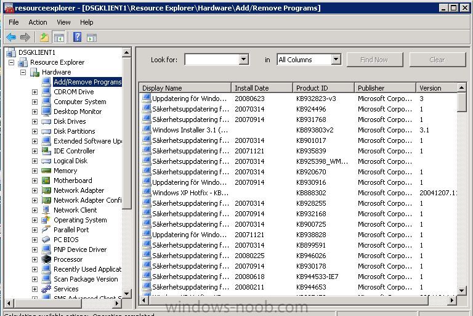Click the list's horizontal scrollbar right arrow
This screenshot has height=316, width=473.
point(451,301)
